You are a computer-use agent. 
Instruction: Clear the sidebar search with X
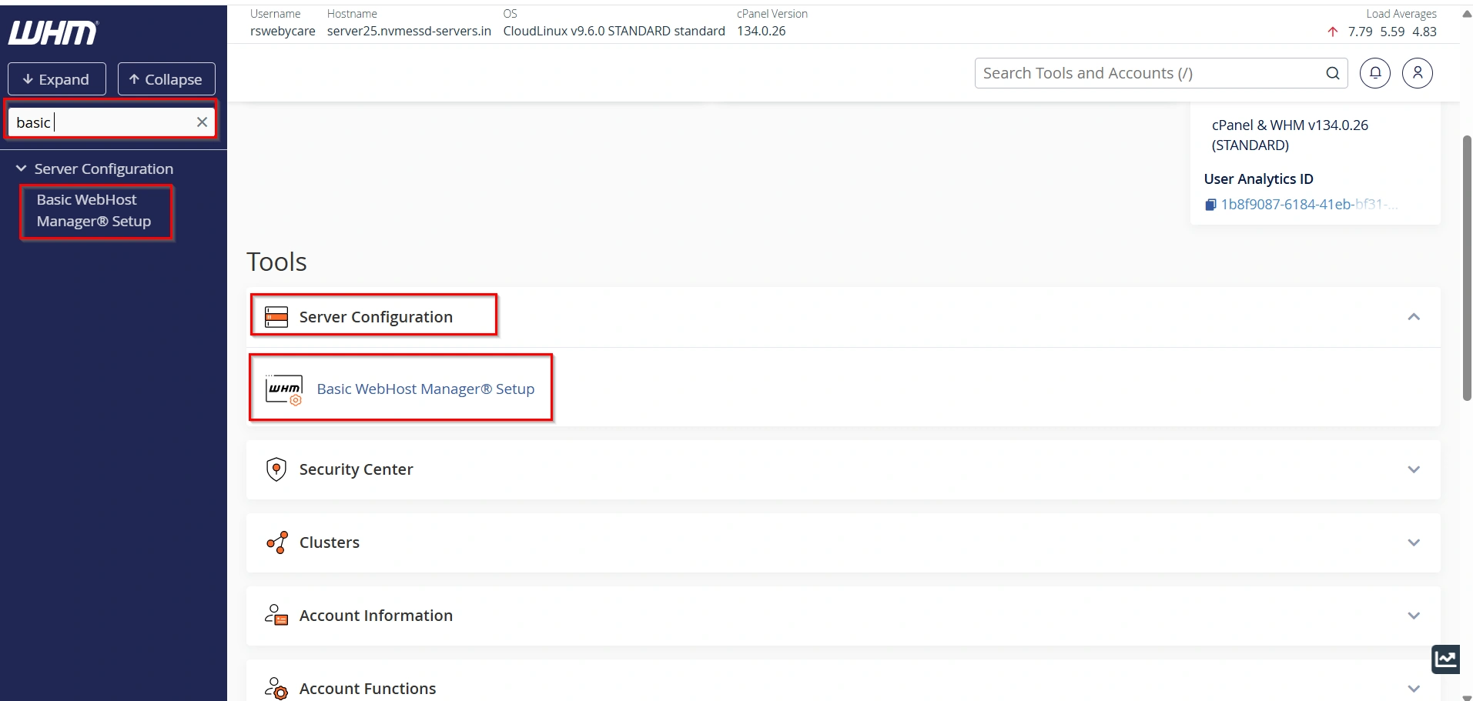point(202,122)
